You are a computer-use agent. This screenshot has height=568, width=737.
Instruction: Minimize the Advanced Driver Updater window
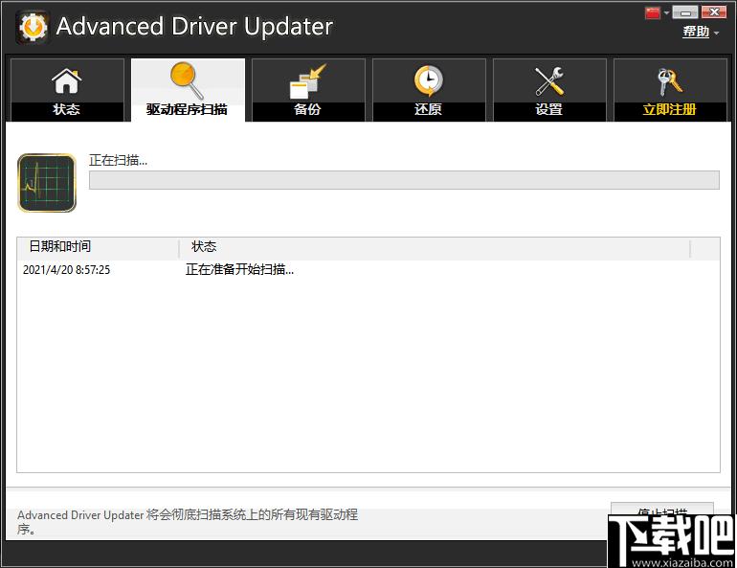pos(684,12)
